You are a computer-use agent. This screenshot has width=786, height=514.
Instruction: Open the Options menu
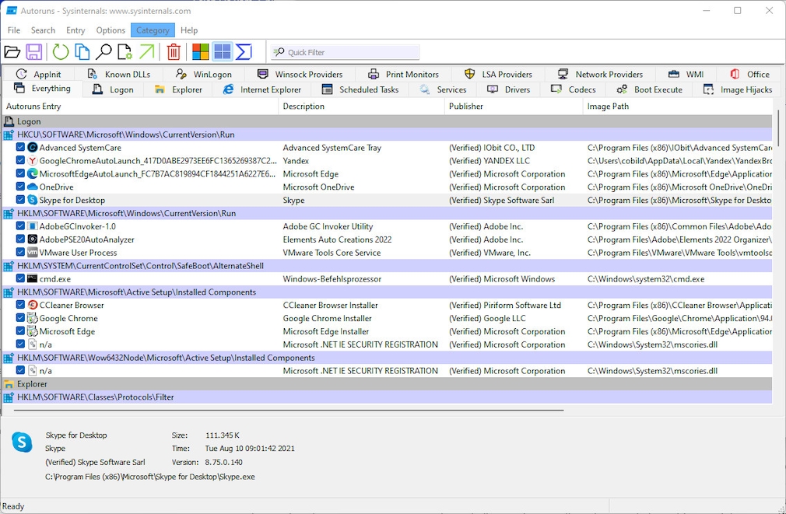tap(111, 30)
